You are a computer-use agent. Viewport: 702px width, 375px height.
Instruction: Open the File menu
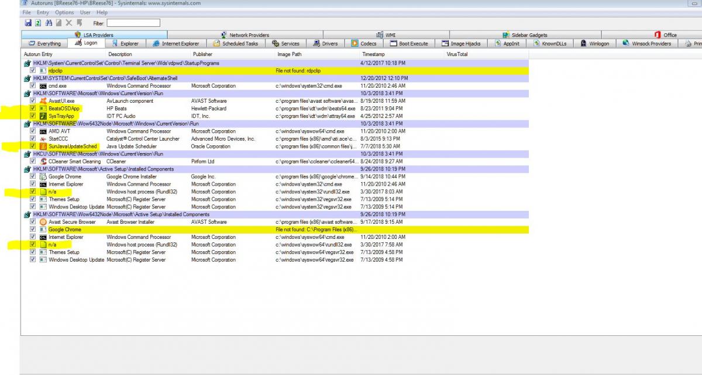(26, 12)
